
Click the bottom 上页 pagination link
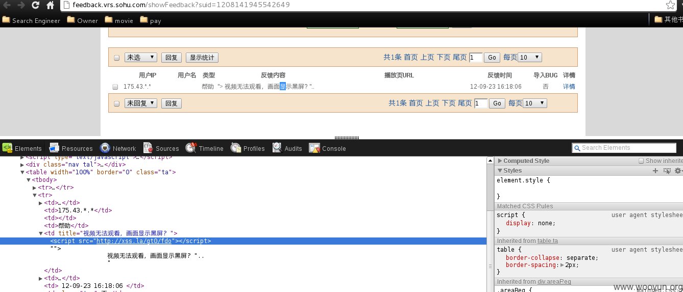(x=432, y=103)
